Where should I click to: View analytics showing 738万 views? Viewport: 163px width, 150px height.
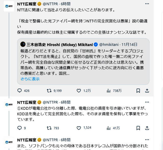(108, 91)
